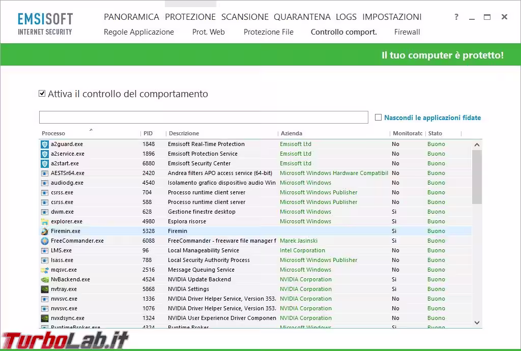This screenshot has width=521, height=351.
Task: Click the a2start.exe shield icon
Action: [45, 163]
